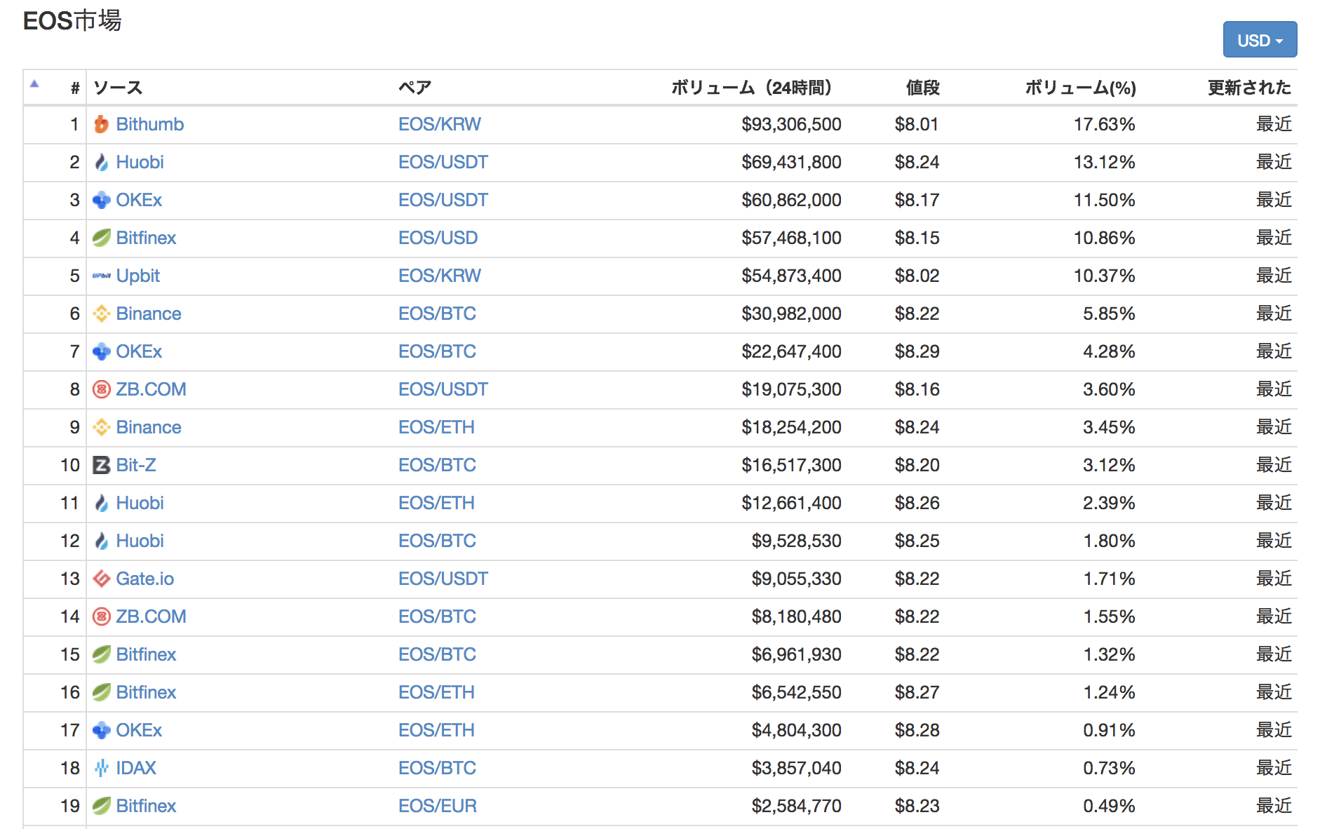Sort by ボリューム(%) column header

pos(1080,88)
